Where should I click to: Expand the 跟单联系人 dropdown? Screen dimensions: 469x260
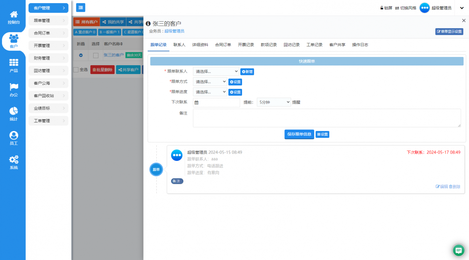point(216,71)
